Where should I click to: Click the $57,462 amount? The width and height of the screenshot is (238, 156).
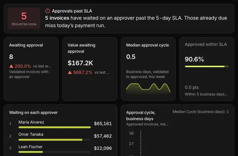(x=103, y=136)
